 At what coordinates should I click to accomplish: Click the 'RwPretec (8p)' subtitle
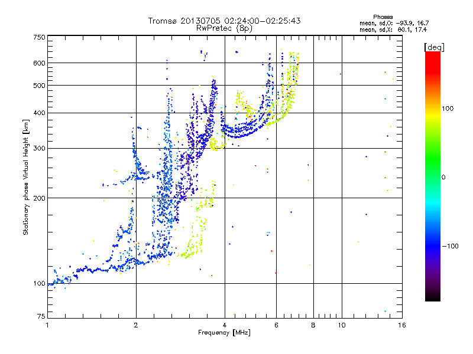pos(224,28)
